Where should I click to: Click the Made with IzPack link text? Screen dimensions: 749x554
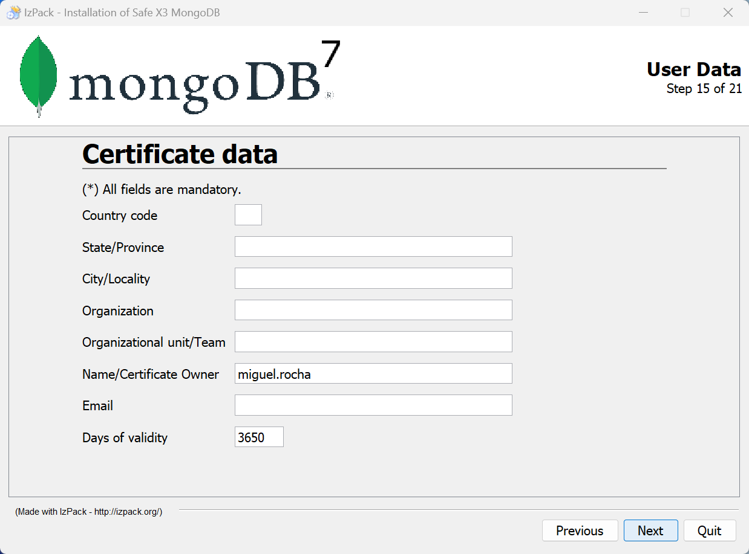coord(89,512)
